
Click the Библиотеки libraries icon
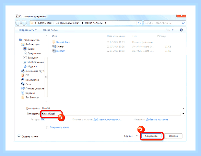point(23,44)
